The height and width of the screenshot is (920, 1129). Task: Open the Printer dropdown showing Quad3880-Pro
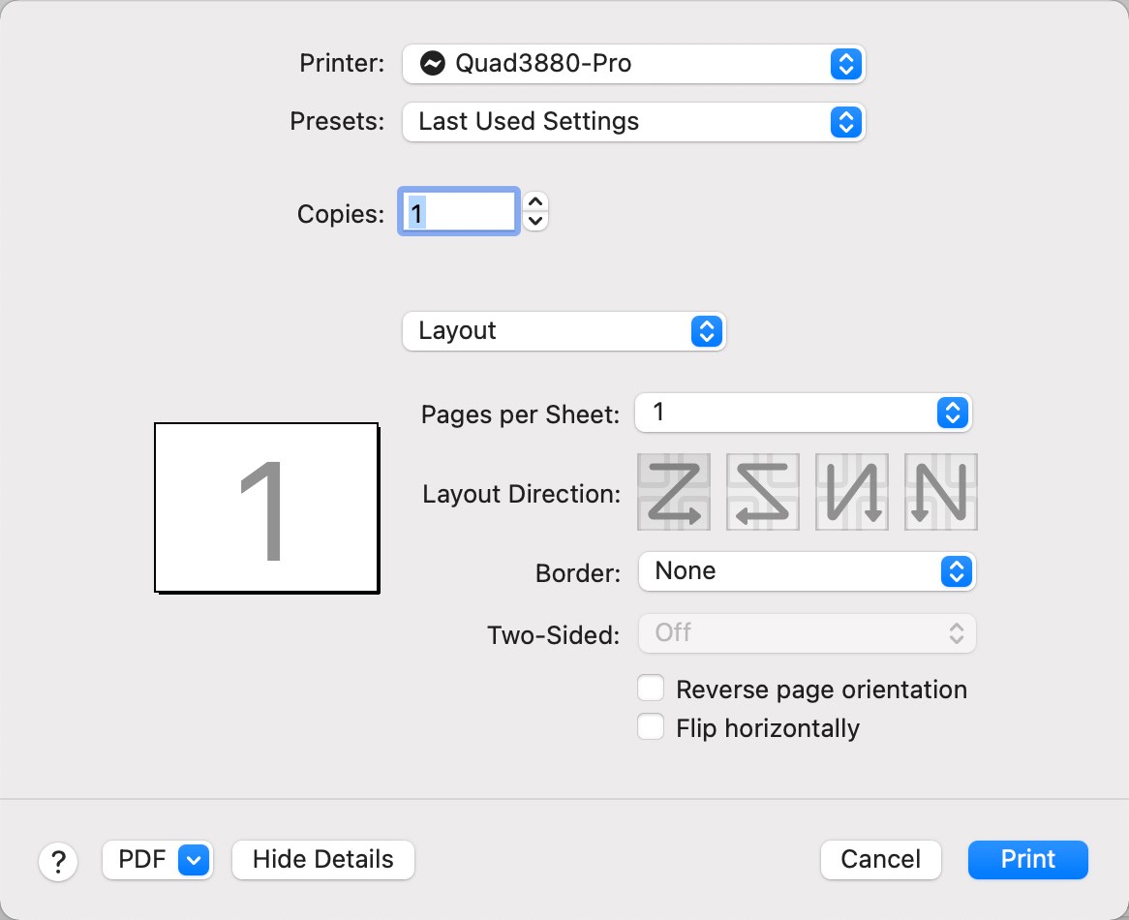tap(633, 64)
